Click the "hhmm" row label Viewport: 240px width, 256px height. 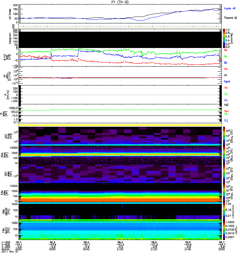pyautogui.click(x=5, y=249)
